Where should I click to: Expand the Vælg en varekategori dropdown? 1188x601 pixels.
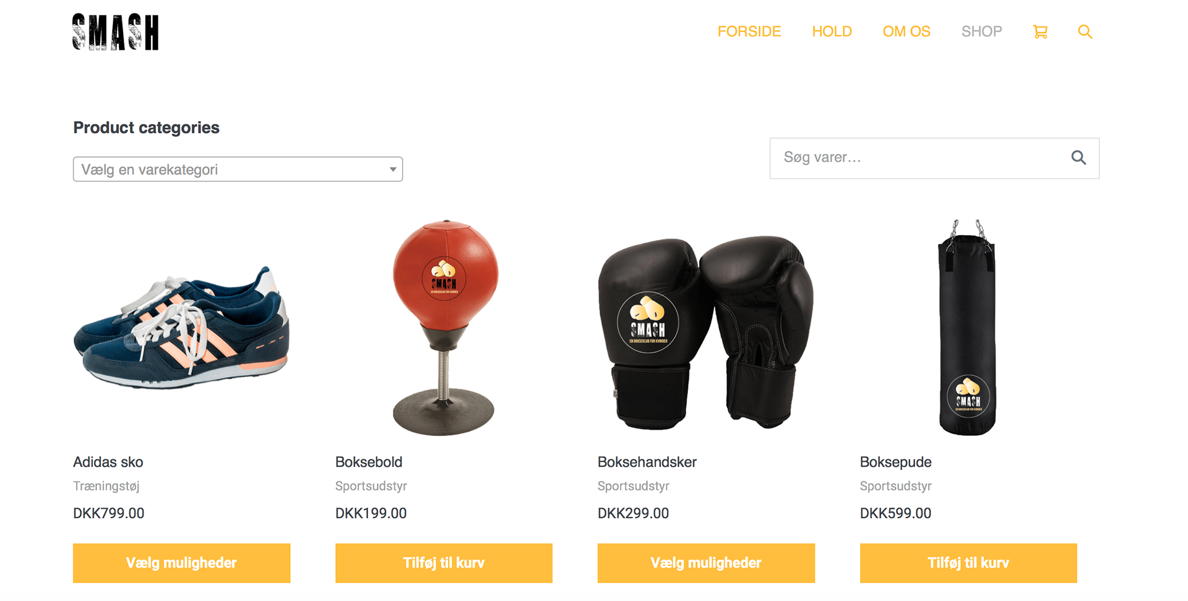pyautogui.click(x=238, y=169)
